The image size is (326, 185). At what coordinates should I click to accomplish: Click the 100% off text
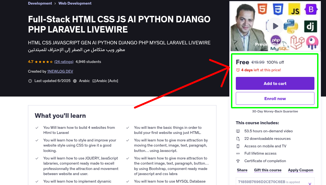coord(275,62)
